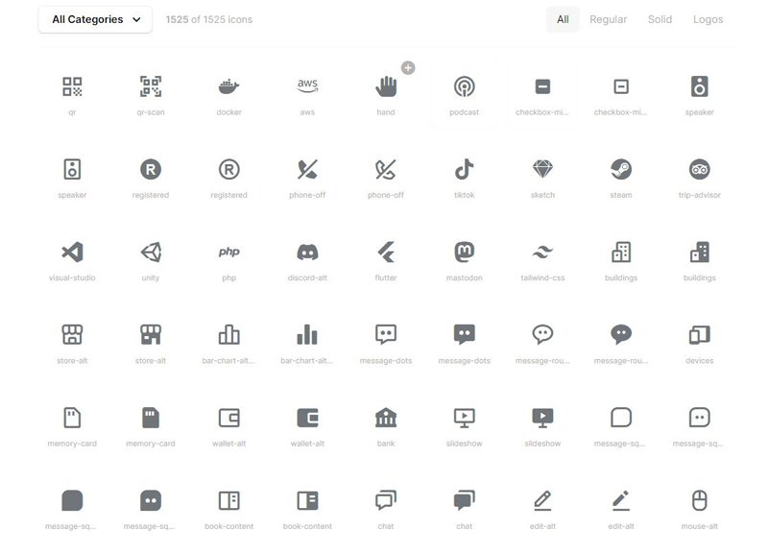
Task: Choose the sketch diamond icon
Action: click(x=542, y=170)
